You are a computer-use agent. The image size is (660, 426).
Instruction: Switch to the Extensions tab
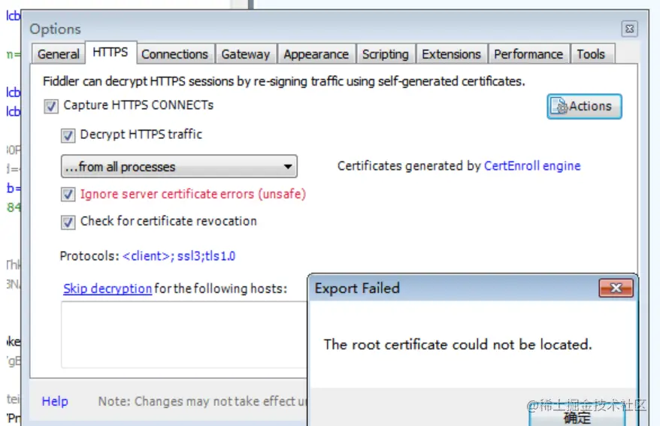(451, 54)
